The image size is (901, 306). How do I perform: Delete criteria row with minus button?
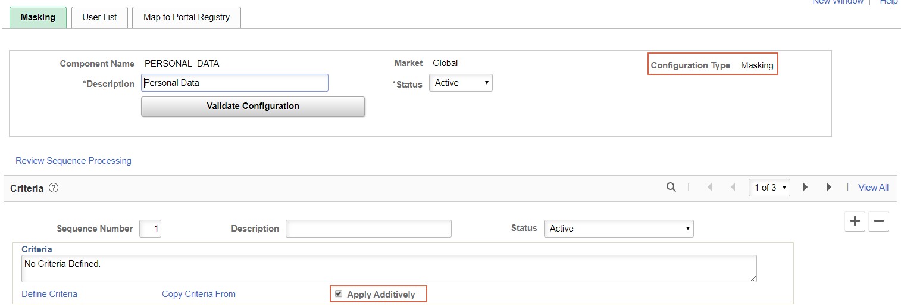pos(878,221)
